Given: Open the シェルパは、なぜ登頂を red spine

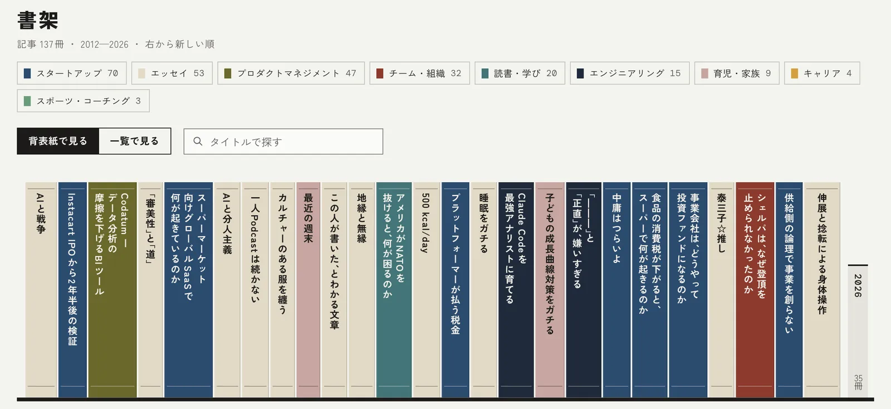Looking at the screenshot, I should pyautogui.click(x=755, y=290).
